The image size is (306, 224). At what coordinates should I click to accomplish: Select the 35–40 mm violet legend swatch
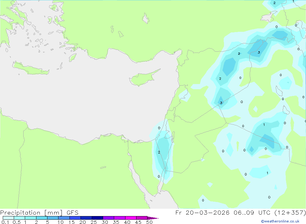point(120,218)
